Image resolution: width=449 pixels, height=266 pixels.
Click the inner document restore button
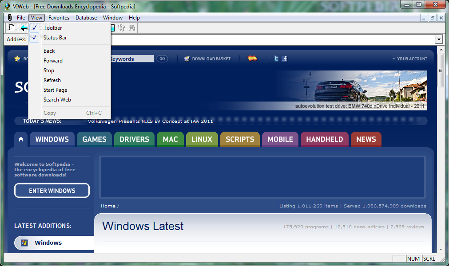pos(433,18)
